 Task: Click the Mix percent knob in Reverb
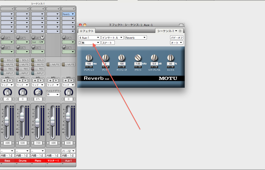170,58
